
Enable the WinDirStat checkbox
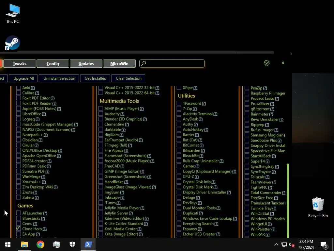pos(247,213)
